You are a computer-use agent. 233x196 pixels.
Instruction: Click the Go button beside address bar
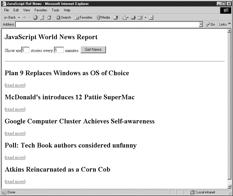click(211, 25)
